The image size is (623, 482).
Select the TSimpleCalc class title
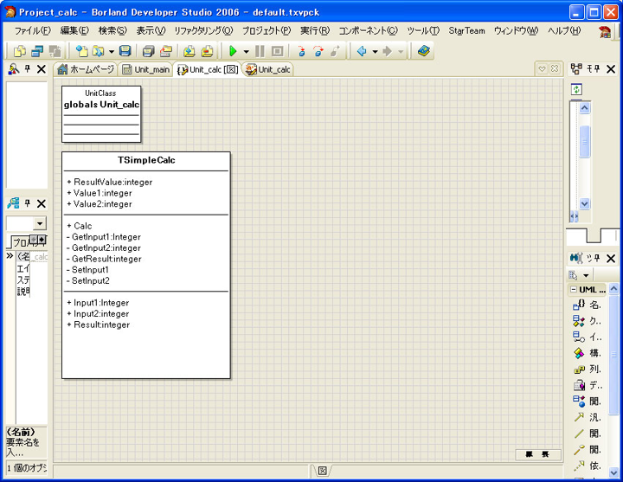pyautogui.click(x=146, y=160)
